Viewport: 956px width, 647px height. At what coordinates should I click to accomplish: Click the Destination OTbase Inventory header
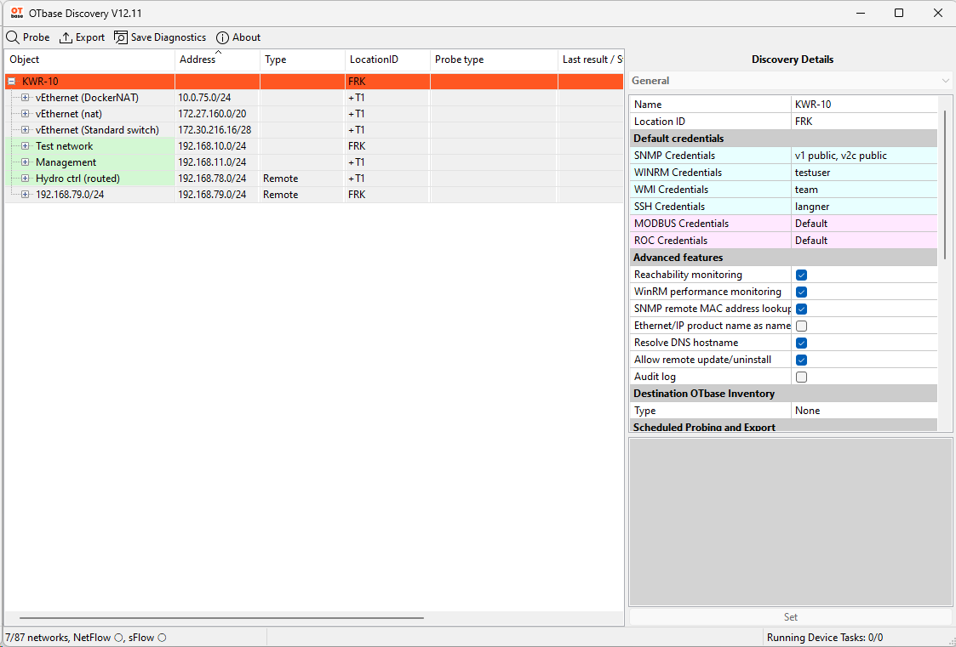[783, 393]
